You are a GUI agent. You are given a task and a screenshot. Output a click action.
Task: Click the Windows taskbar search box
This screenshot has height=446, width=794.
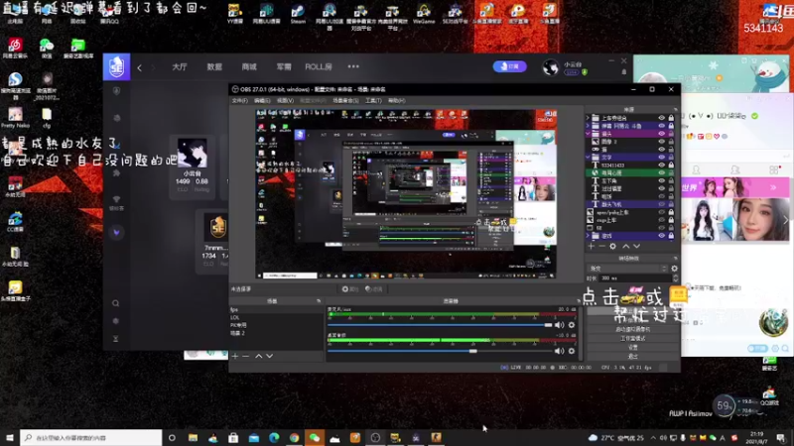click(x=91, y=437)
